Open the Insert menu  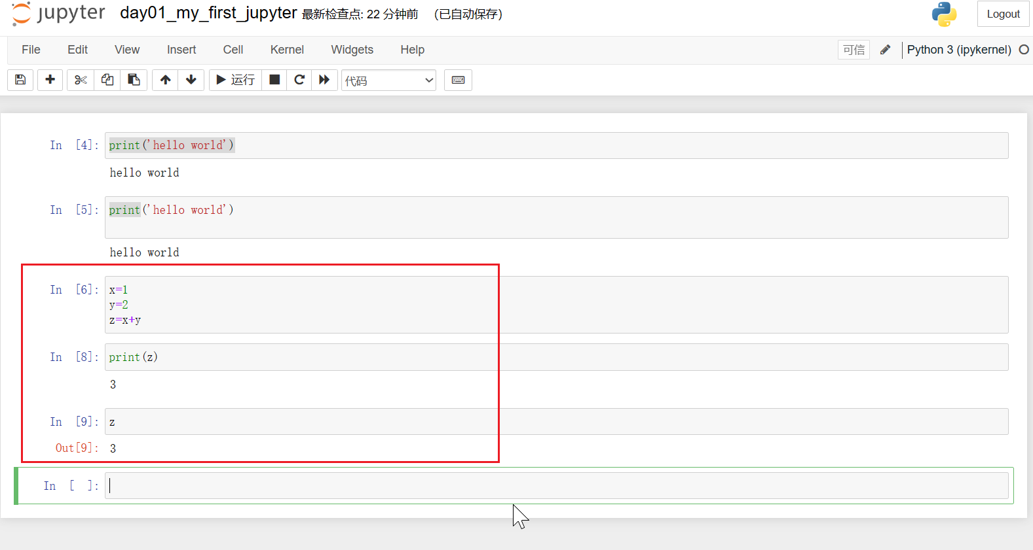pyautogui.click(x=181, y=50)
